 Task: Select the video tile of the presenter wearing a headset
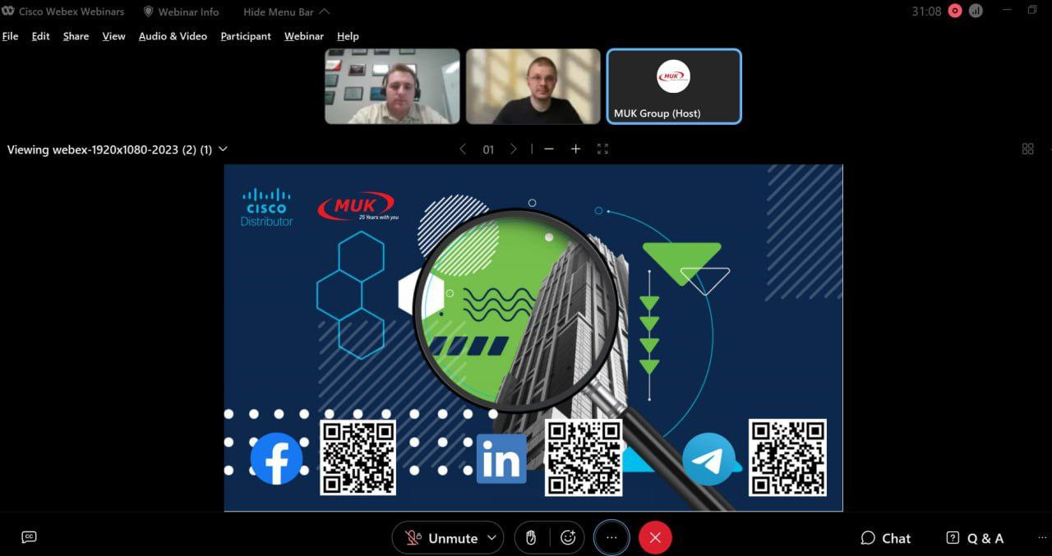[x=392, y=86]
